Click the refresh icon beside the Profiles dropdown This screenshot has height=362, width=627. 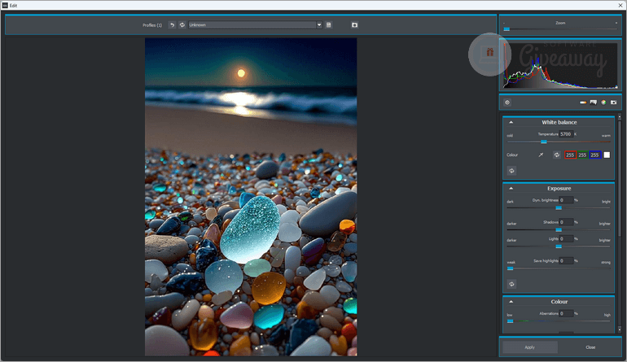(x=182, y=25)
